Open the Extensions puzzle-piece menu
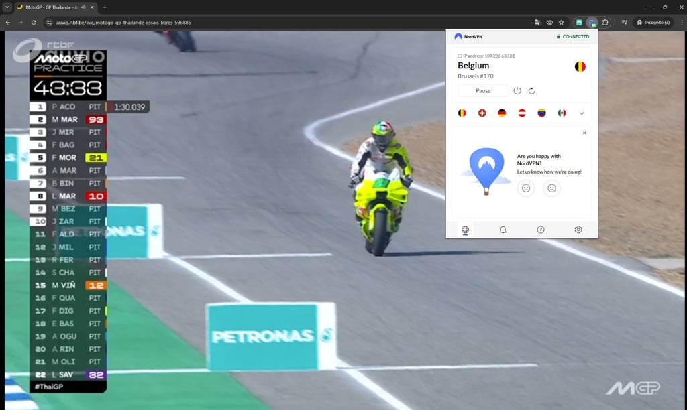 tap(605, 22)
